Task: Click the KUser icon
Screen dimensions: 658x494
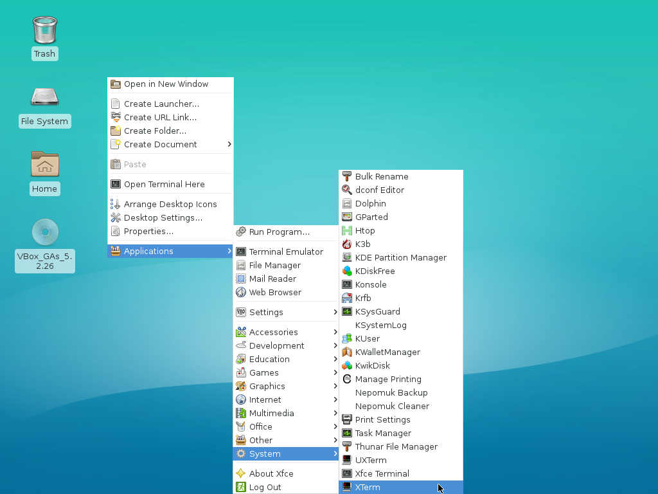Action: [346, 338]
